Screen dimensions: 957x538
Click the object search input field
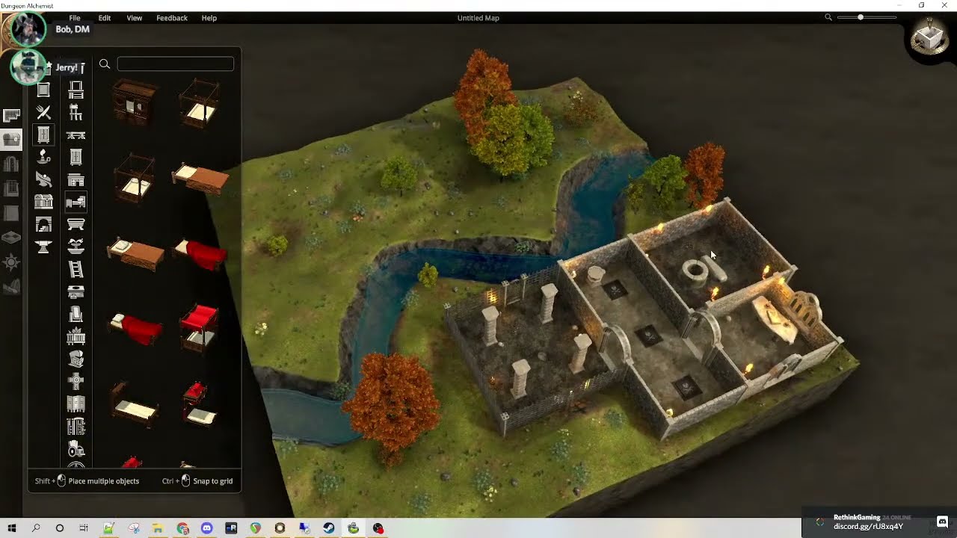click(x=176, y=64)
